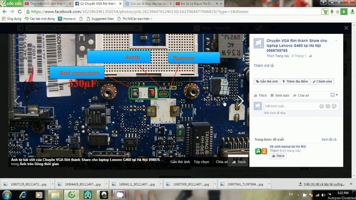Click Thêm mô tả to add description
Image resolution: width=356 pixels, height=200 pixels.
264,66
